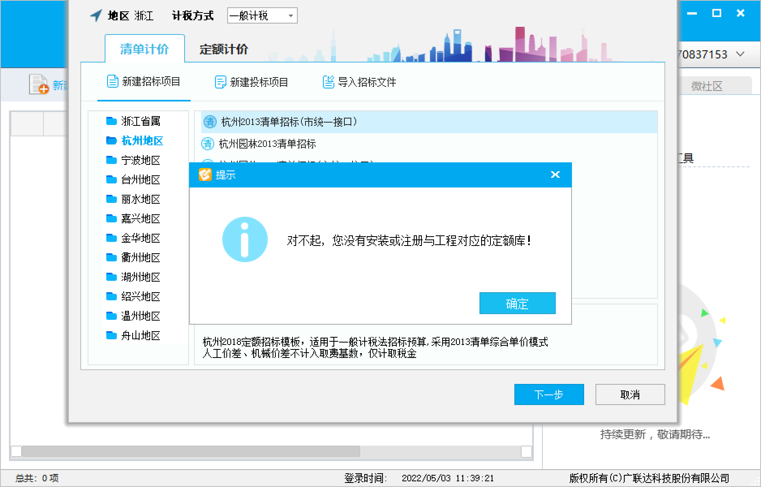This screenshot has width=761, height=487.
Task: Click the scrollbar right-end button
Action: [x=527, y=451]
